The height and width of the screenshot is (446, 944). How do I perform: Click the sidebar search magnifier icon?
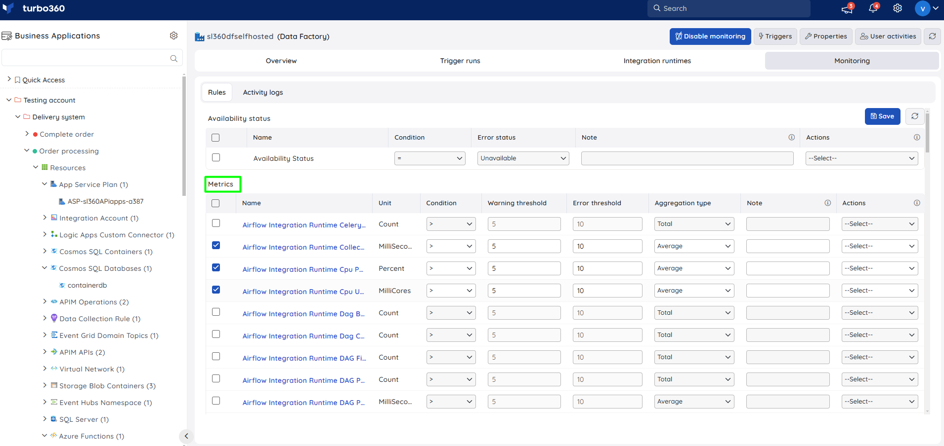coord(173,58)
